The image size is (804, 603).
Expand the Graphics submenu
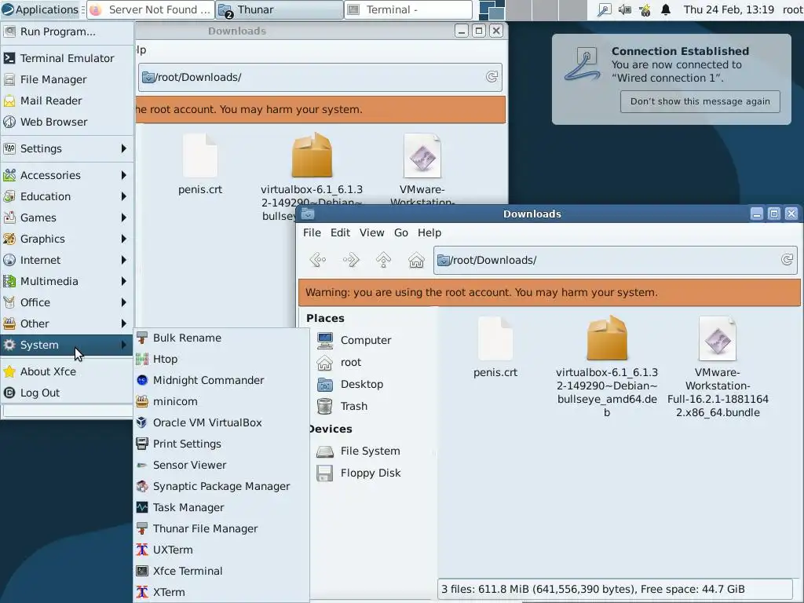coord(68,239)
